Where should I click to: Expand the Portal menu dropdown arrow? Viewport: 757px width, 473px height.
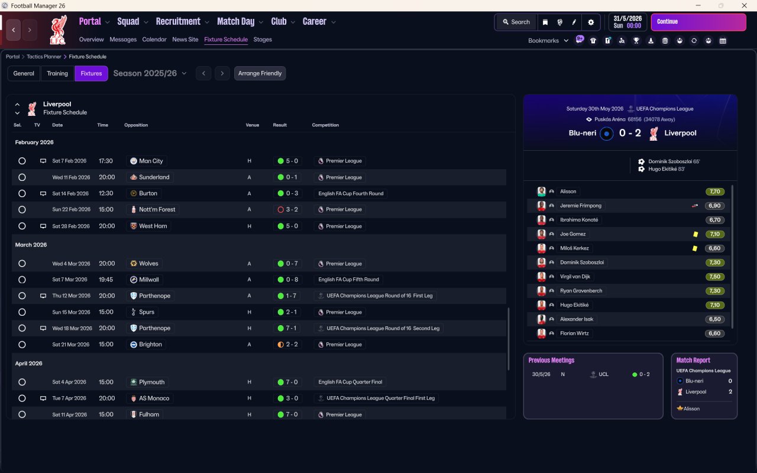tap(107, 22)
